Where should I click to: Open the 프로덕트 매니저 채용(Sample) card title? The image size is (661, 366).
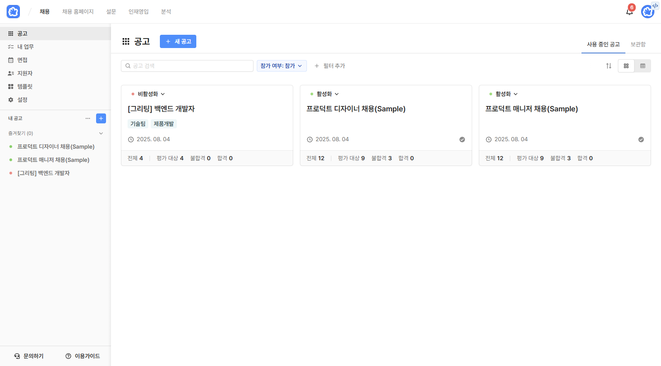point(531,109)
